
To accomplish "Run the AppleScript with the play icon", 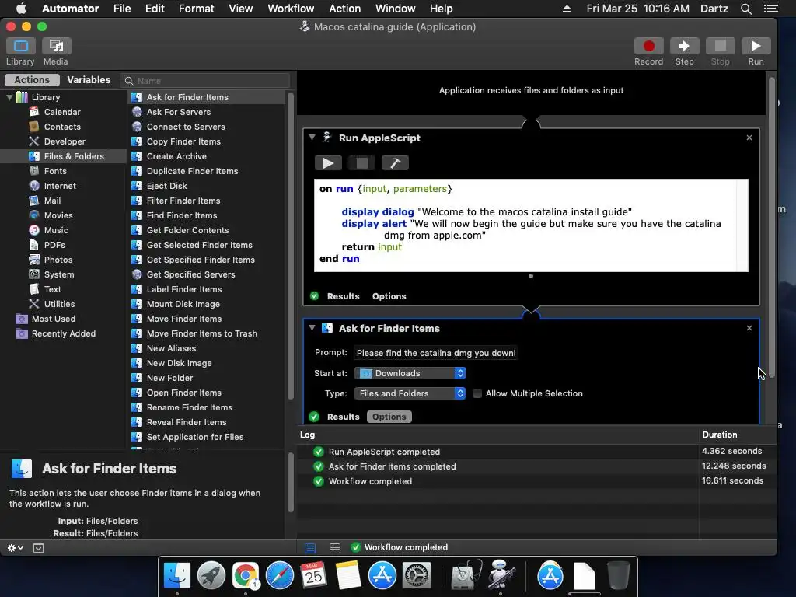I will click(x=329, y=163).
